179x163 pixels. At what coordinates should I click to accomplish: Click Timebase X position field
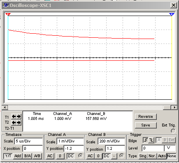coord(33,149)
